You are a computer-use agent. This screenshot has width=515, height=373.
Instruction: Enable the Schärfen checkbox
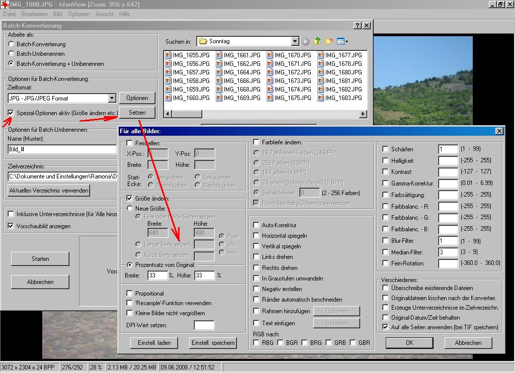click(385, 149)
